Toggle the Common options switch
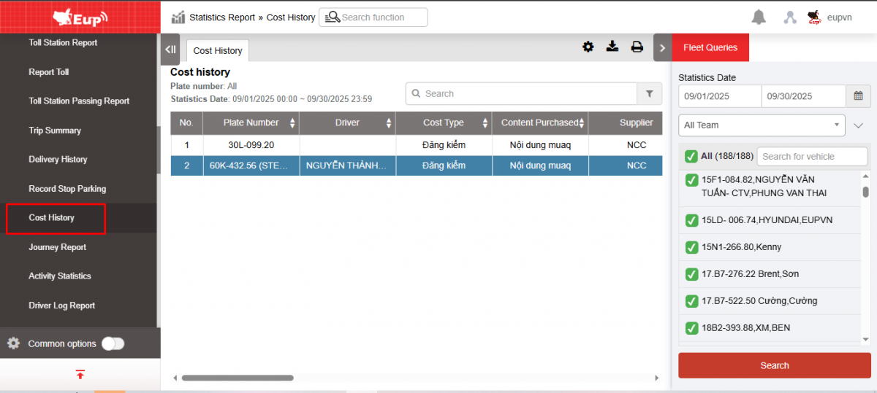Image resolution: width=877 pixels, height=393 pixels. [x=113, y=343]
